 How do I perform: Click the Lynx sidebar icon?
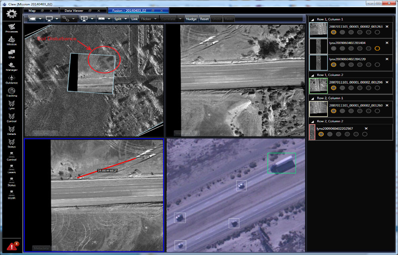12,104
